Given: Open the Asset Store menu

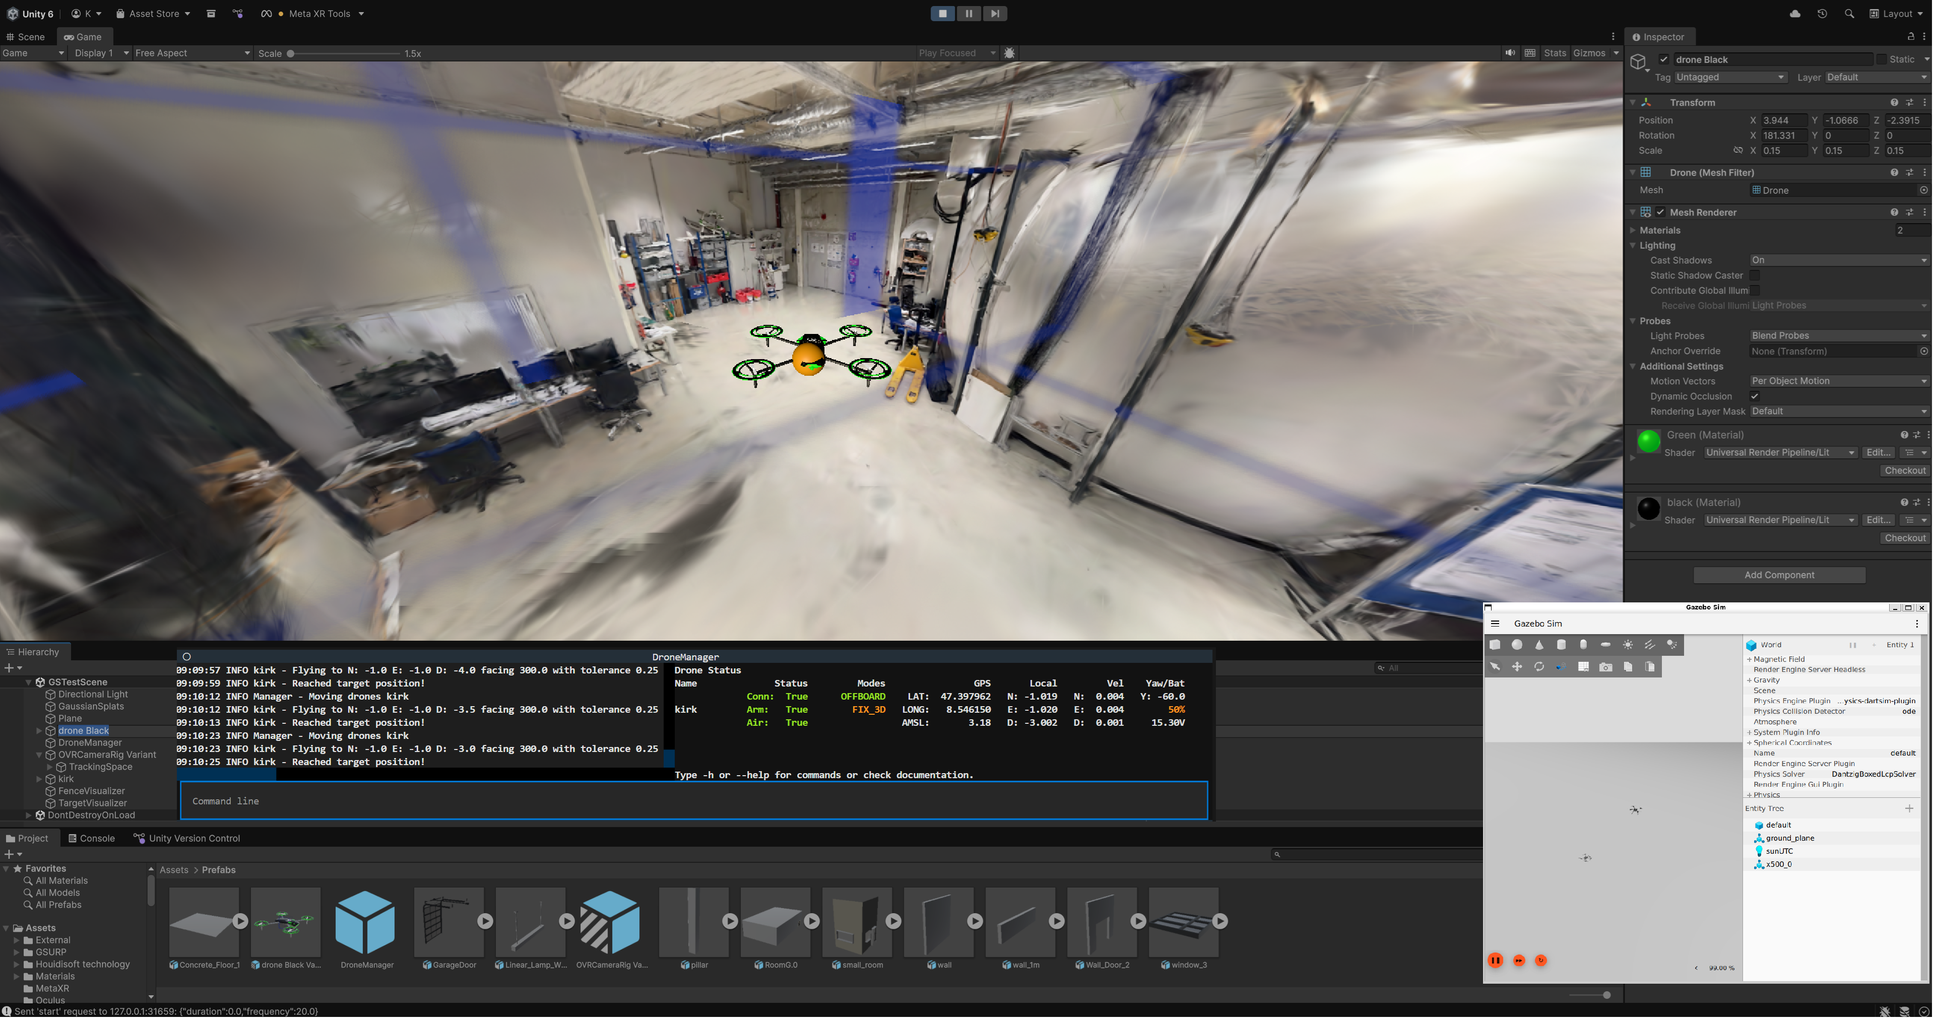Looking at the screenshot, I should coord(153,14).
